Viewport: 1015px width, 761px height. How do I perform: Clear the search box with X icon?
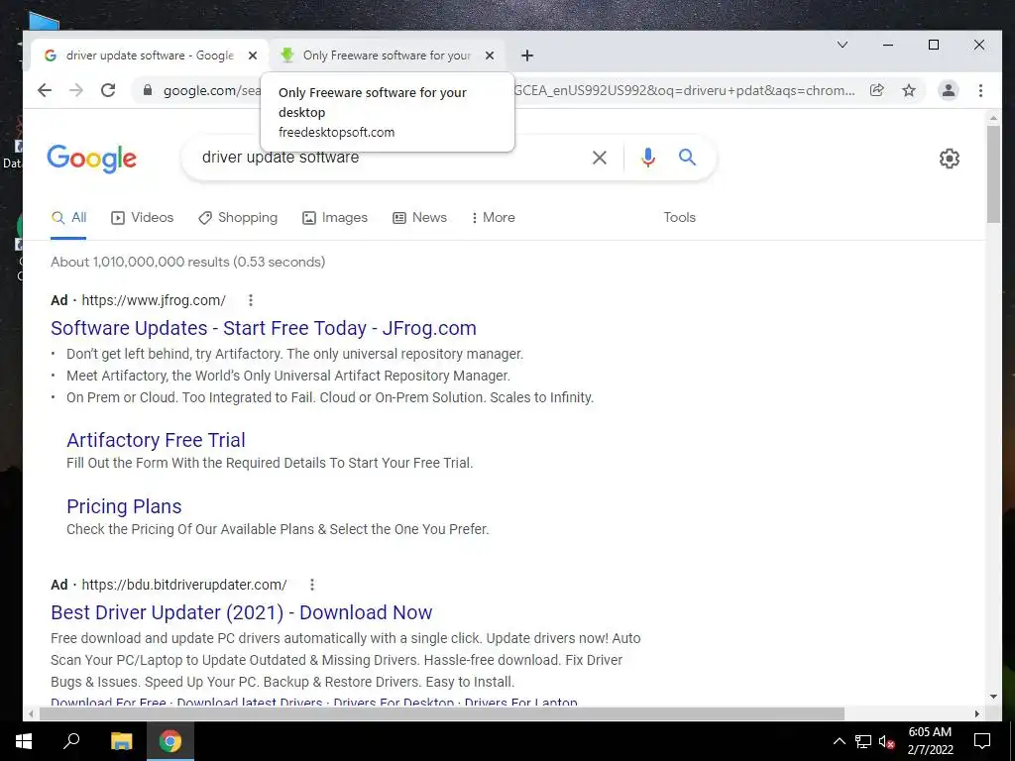click(x=600, y=158)
